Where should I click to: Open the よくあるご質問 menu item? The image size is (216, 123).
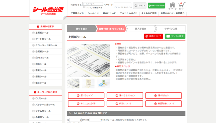click(x=149, y=13)
